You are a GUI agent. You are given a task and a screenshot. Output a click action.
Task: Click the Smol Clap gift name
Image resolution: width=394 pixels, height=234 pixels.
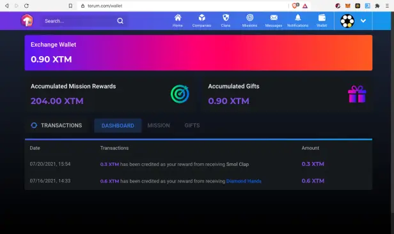pos(237,165)
